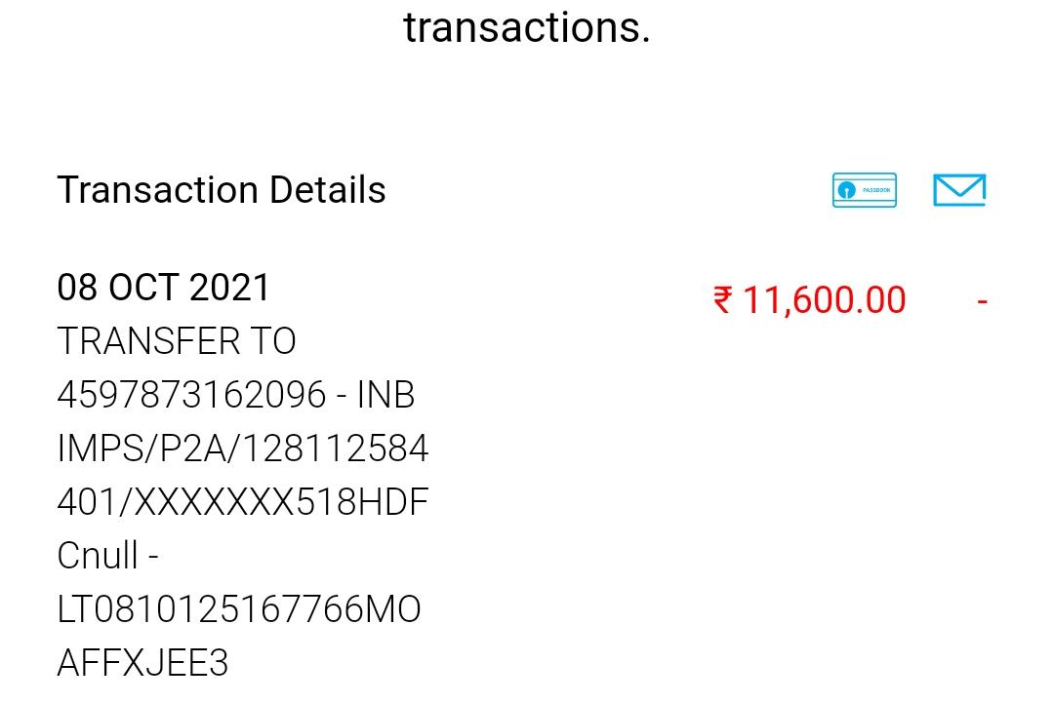Click the red 11,600.00 debit amount
The image size is (1054, 703).
click(825, 300)
